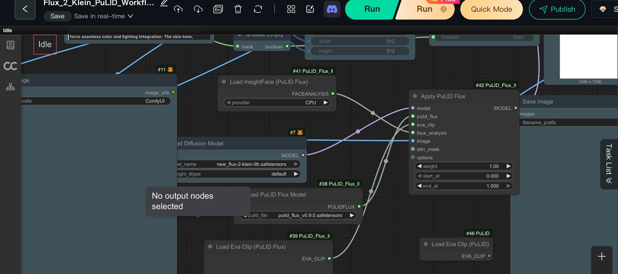Add a node with the plus button
Screen dimensions: 618x274
click(601, 256)
